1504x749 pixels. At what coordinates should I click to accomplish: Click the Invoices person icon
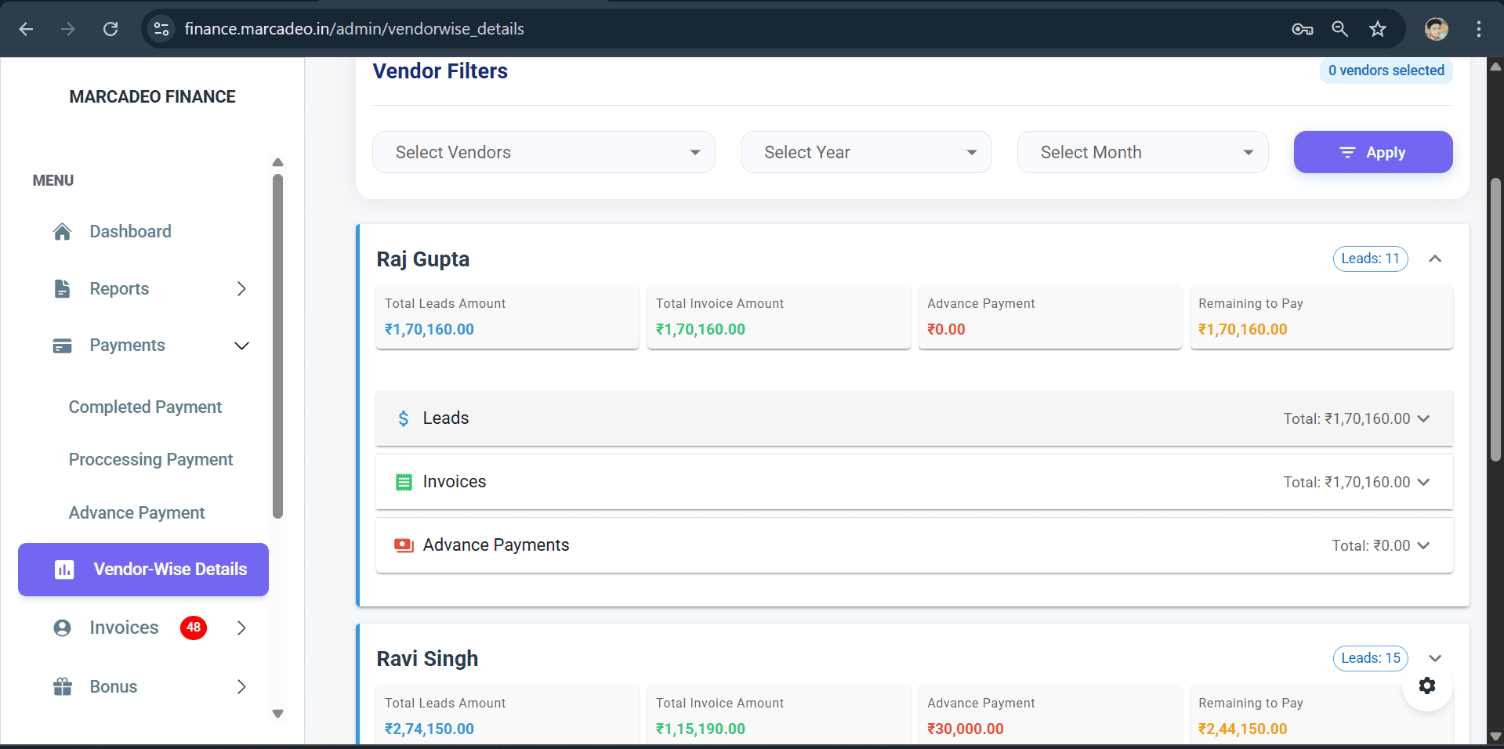(x=62, y=627)
